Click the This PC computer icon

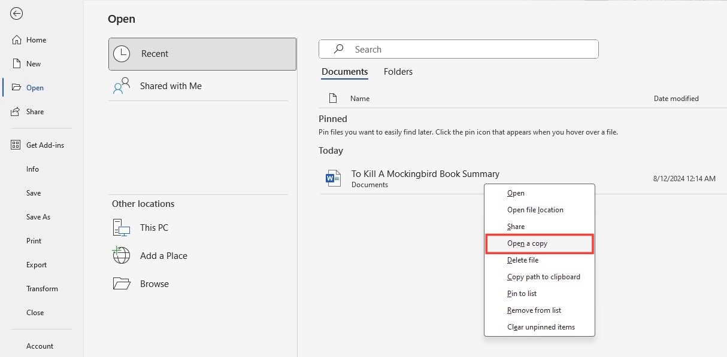122,228
